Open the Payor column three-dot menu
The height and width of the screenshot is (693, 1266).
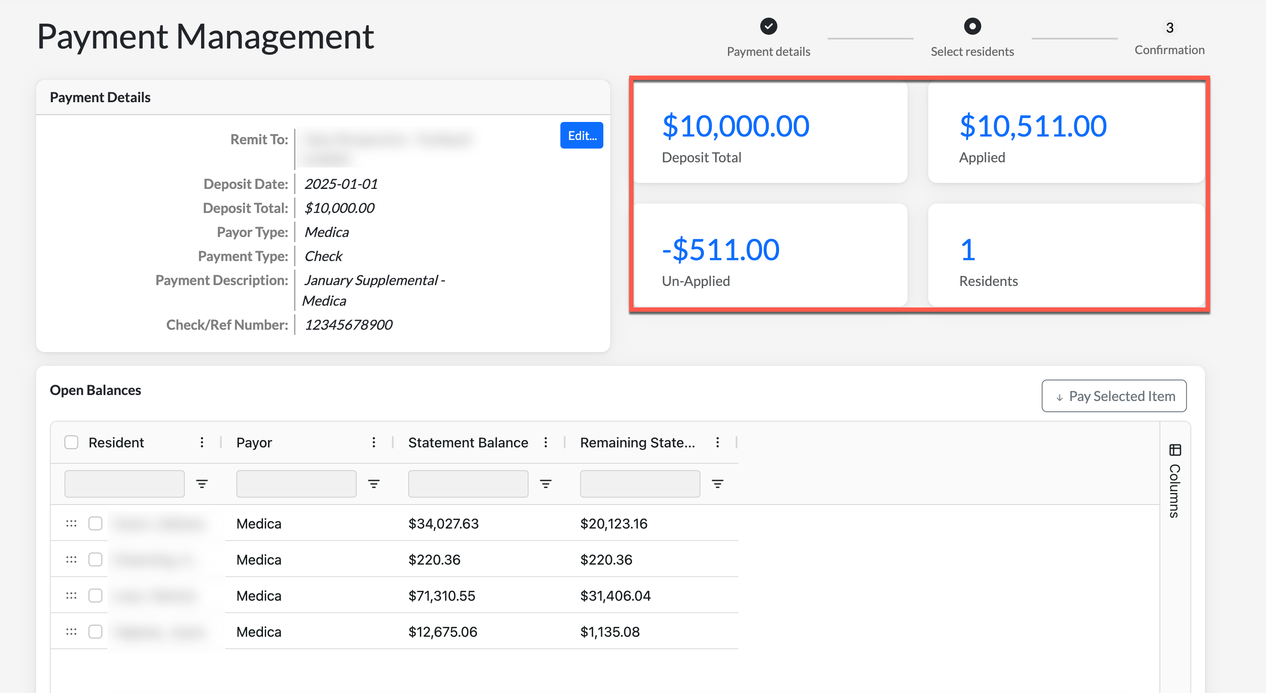coord(373,443)
